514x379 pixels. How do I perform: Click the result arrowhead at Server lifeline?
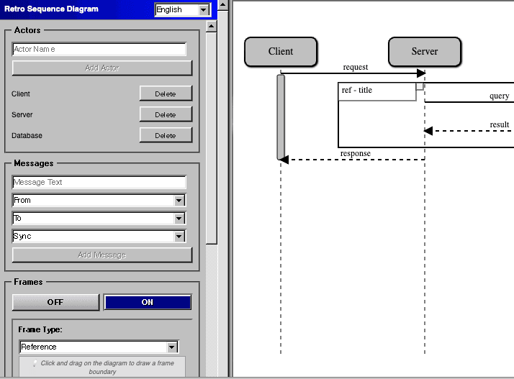(x=428, y=131)
